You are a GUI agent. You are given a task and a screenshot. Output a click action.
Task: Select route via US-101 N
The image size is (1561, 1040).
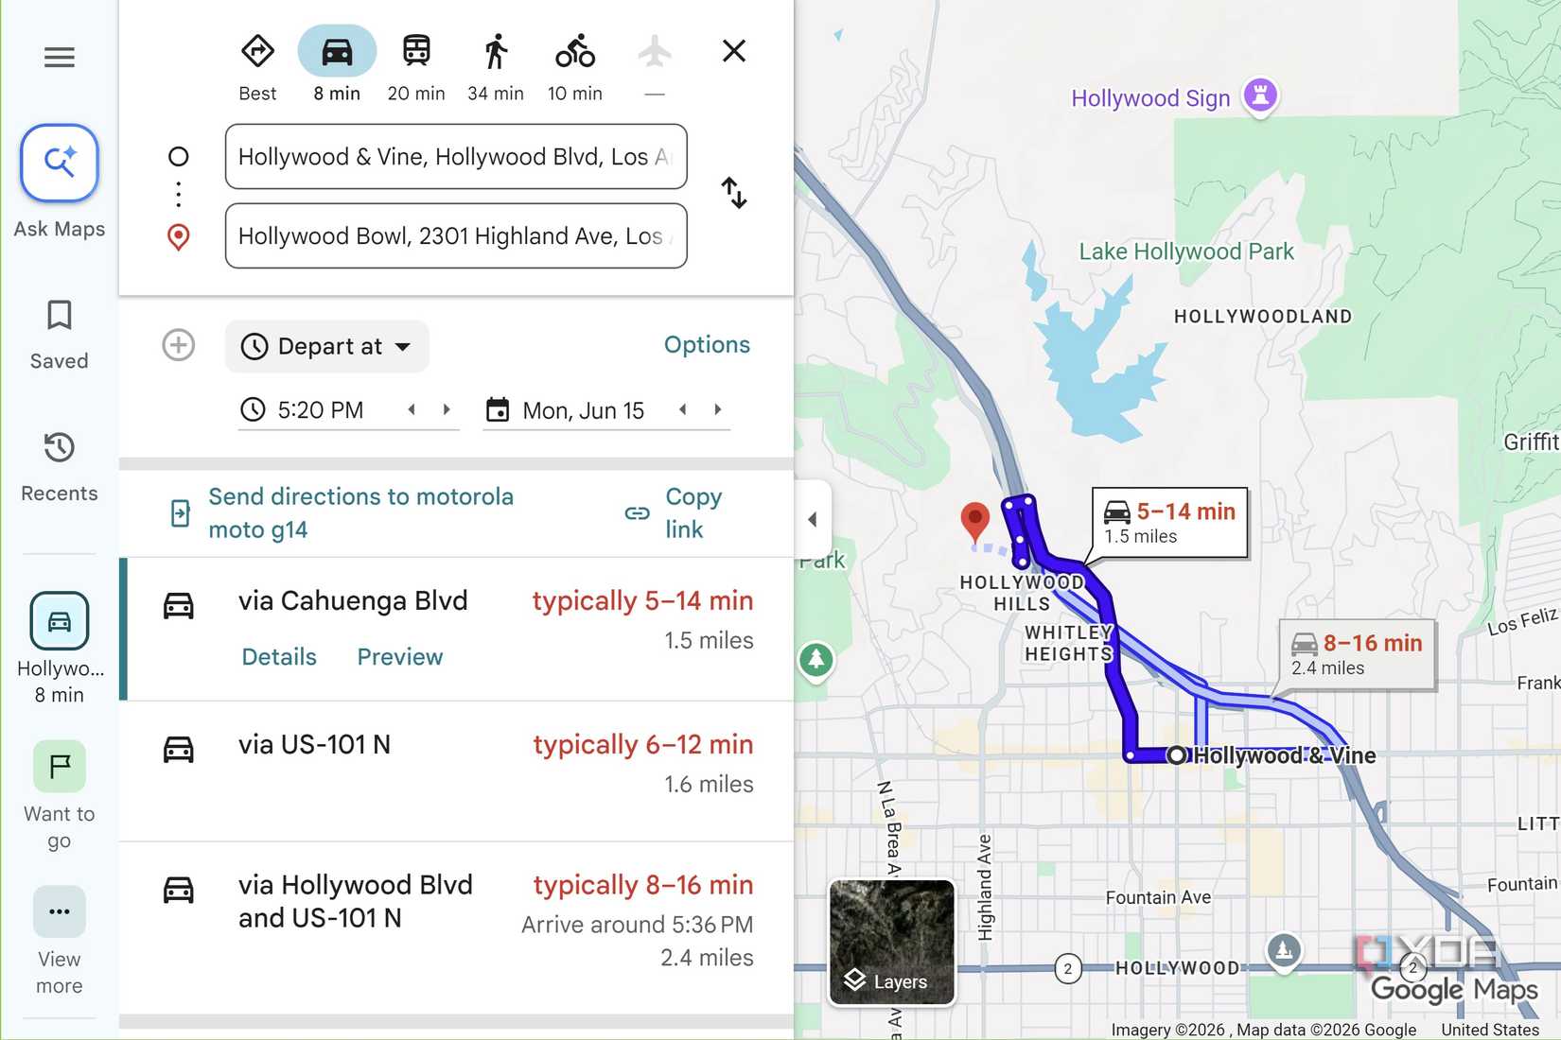[456, 771]
